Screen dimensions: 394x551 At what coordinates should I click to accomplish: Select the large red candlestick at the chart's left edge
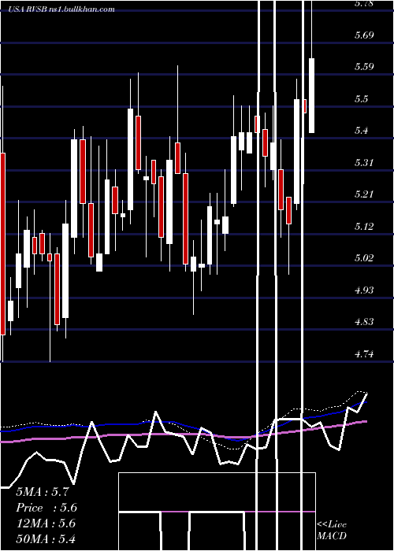[x=3, y=243]
